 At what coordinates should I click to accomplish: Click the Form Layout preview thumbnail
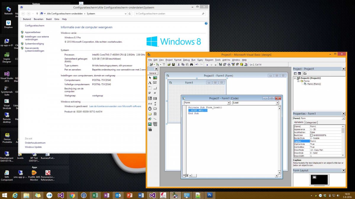click(x=319, y=180)
